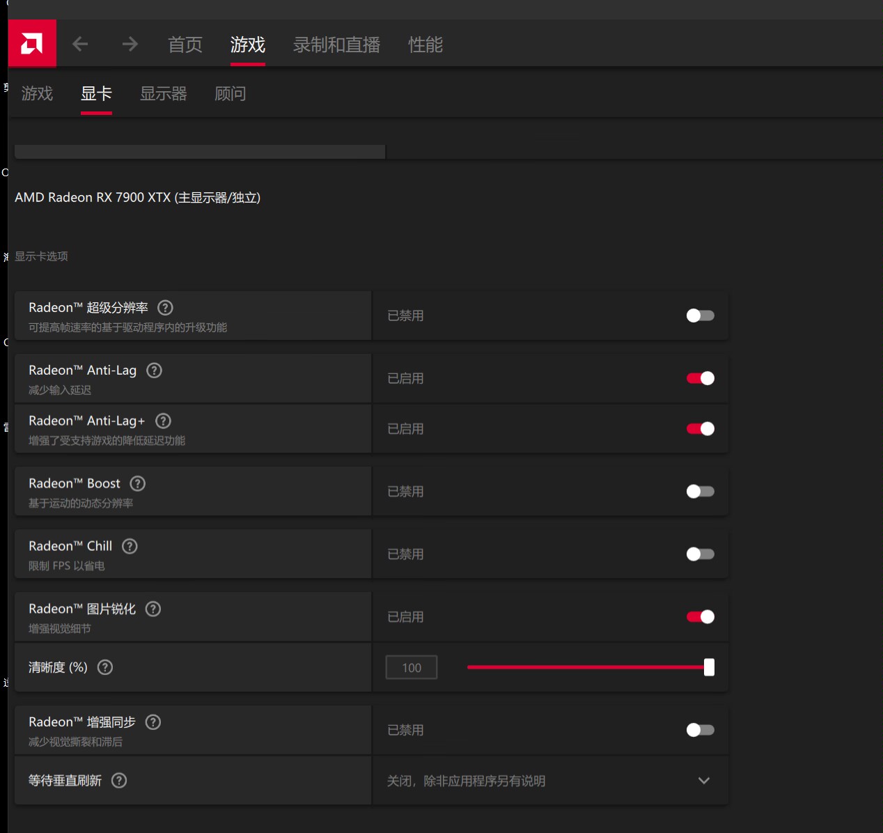Go back with the left arrow

[80, 45]
